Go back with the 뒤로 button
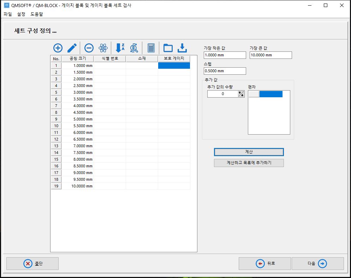Screen dimensions: 351x278 click(264, 264)
